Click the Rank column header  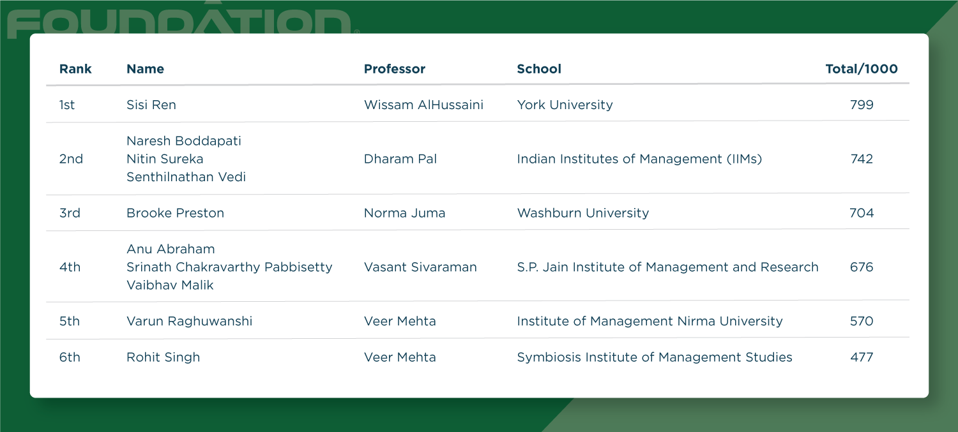pos(75,69)
